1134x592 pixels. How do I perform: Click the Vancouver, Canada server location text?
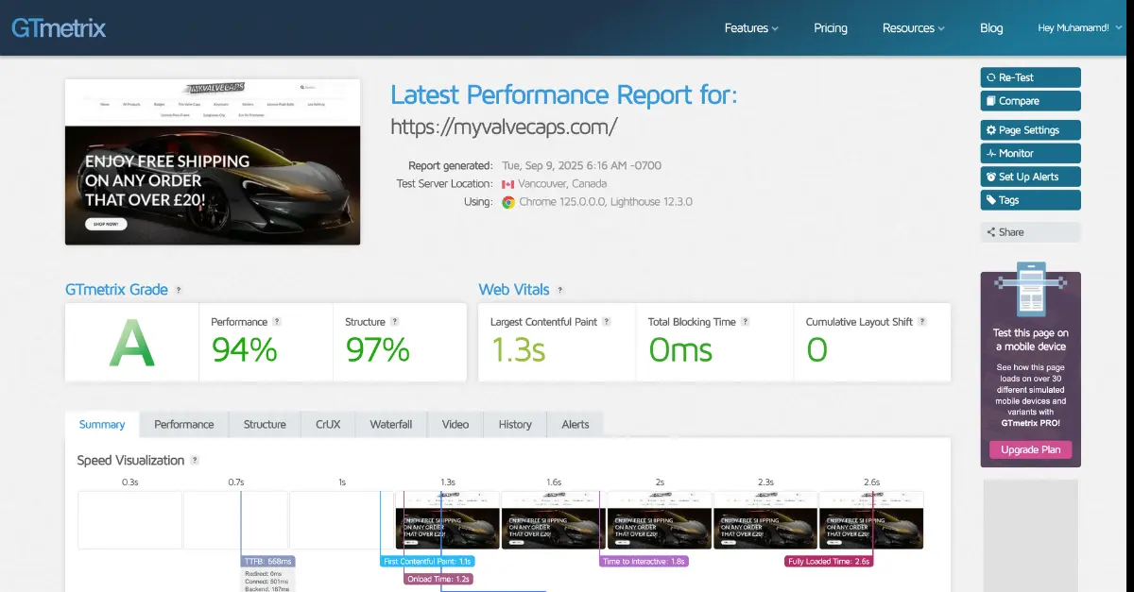coord(562,184)
